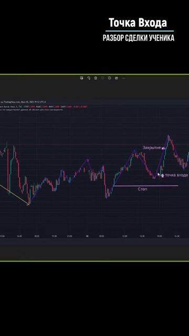The image size is (189, 336).
Task: Click the edit image icon in viewer toolbar
Action: [x=81, y=78]
